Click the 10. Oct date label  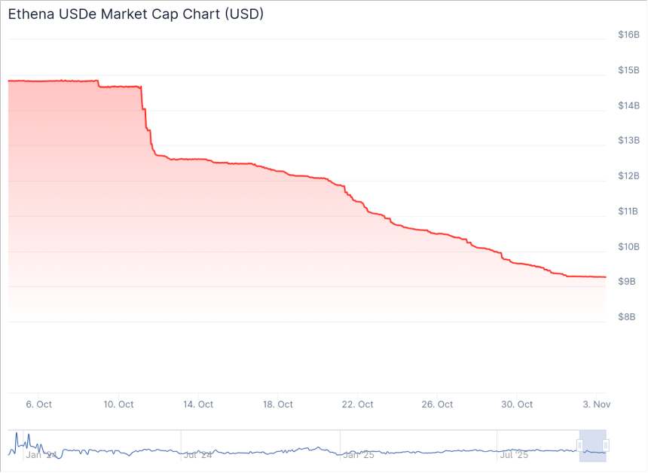(x=118, y=404)
